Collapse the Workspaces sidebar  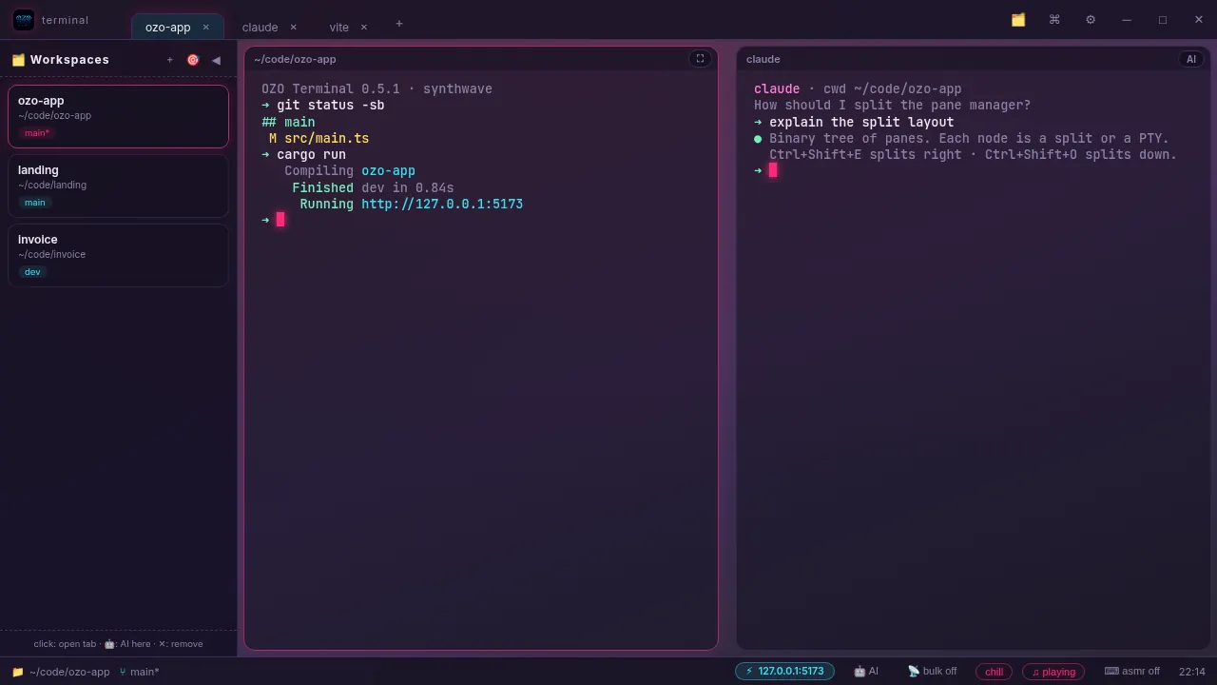(216, 60)
